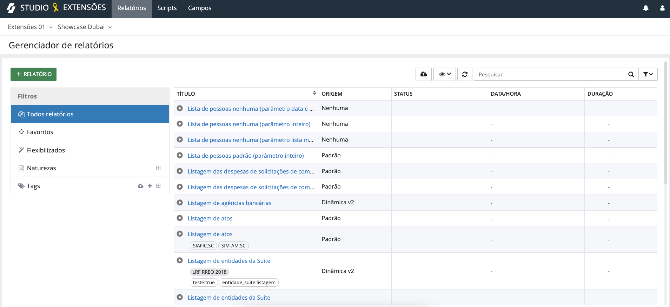The image size is (670, 307).
Task: Switch to Relatórios tab
Action: [132, 8]
